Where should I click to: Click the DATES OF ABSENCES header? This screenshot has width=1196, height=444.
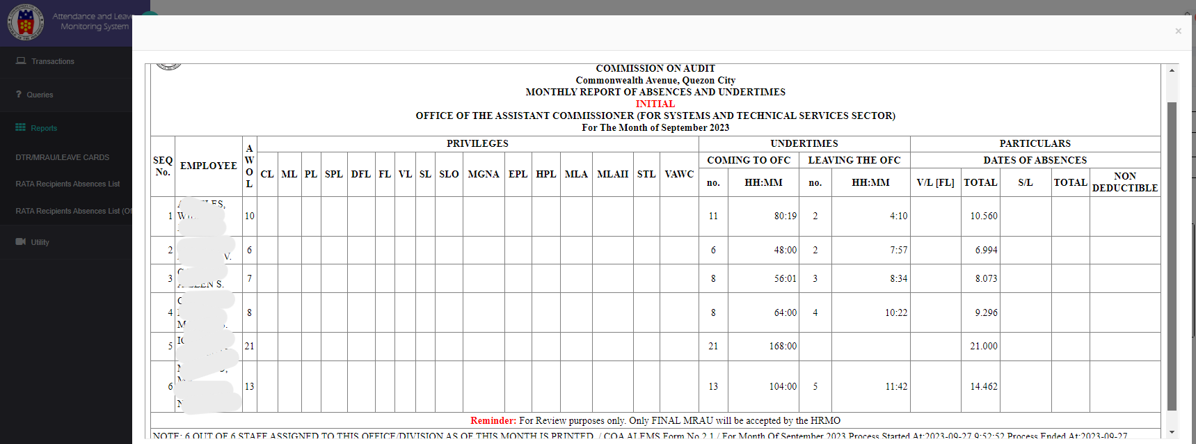[x=1035, y=160]
